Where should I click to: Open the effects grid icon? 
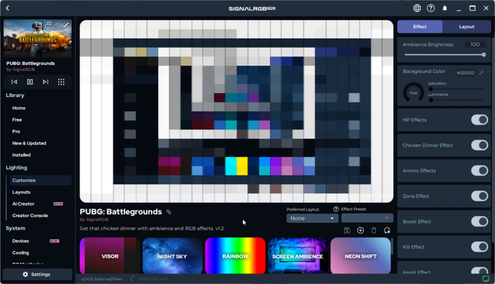[61, 82]
